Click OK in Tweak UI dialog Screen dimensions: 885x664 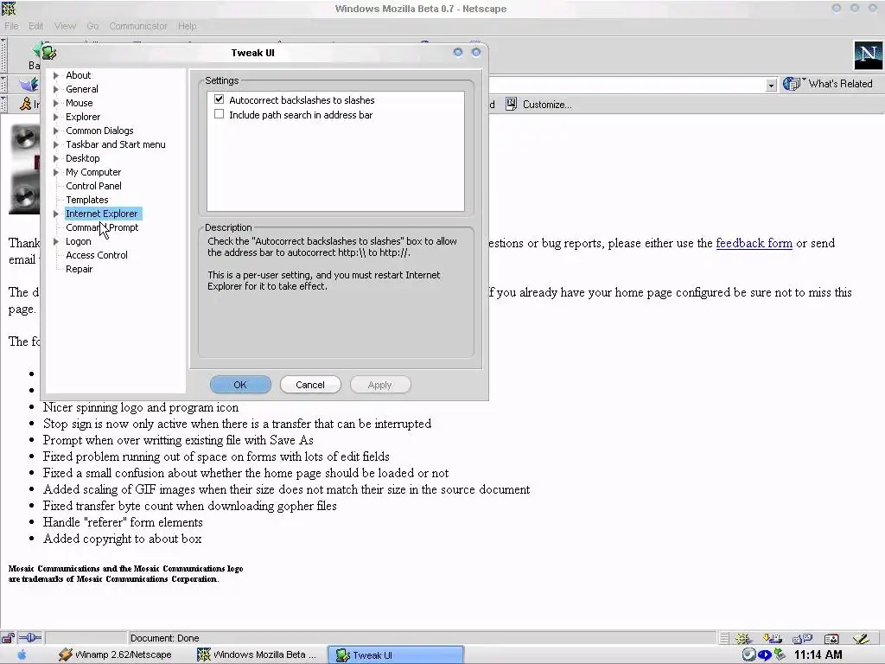[240, 385]
